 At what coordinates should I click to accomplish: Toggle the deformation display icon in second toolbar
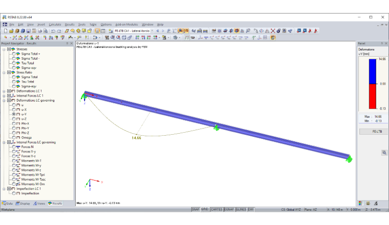click(x=187, y=38)
